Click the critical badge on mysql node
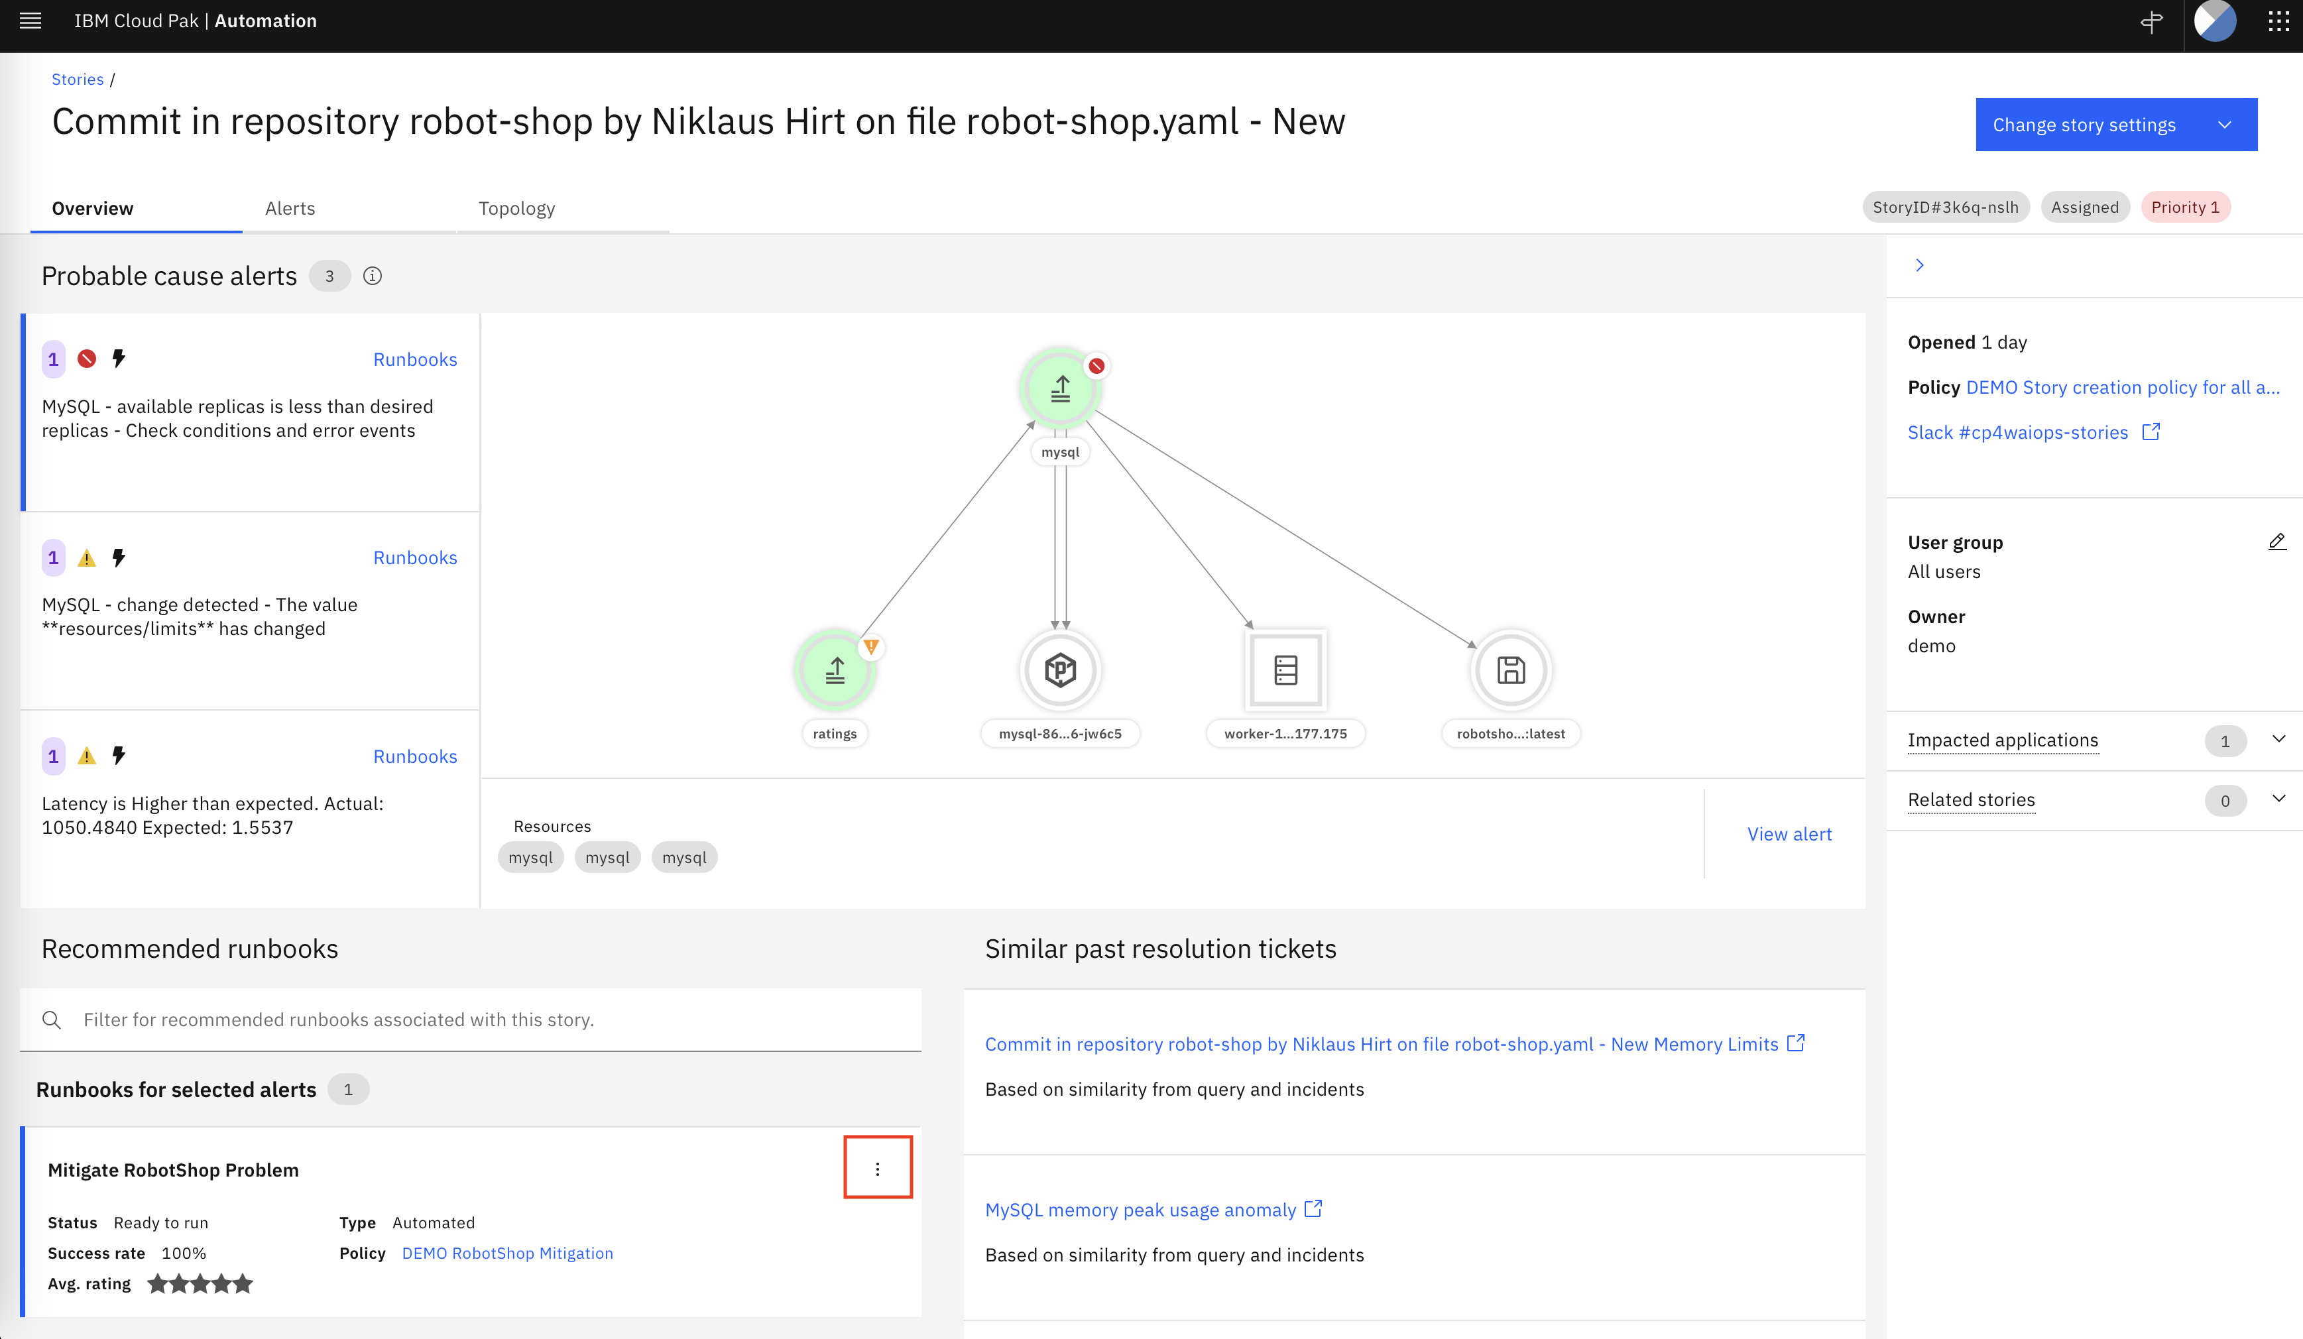 (x=1096, y=366)
